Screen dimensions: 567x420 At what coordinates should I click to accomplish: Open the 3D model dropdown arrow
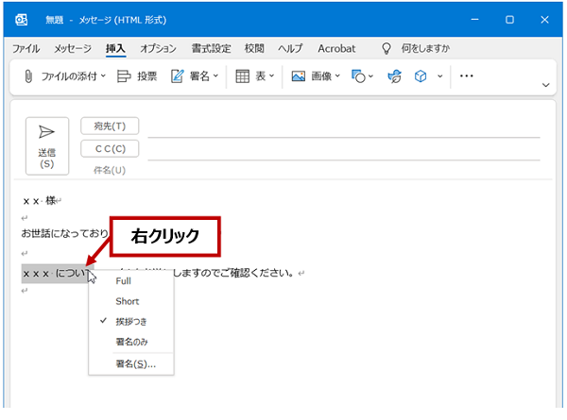(x=439, y=76)
